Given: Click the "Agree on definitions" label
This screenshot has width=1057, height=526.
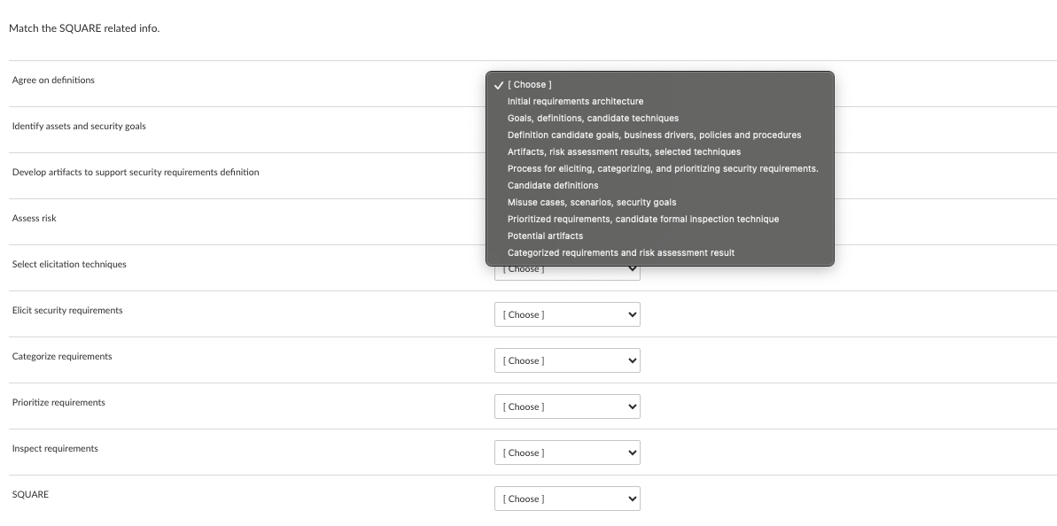Looking at the screenshot, I should [x=52, y=80].
